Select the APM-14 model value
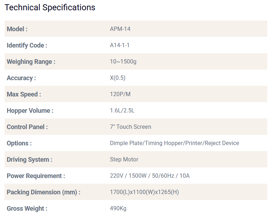Viewport: 275px width, 216px height. (120, 29)
